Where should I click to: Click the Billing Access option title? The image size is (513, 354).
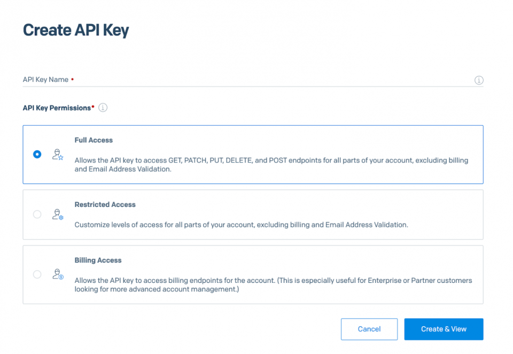pyautogui.click(x=98, y=260)
